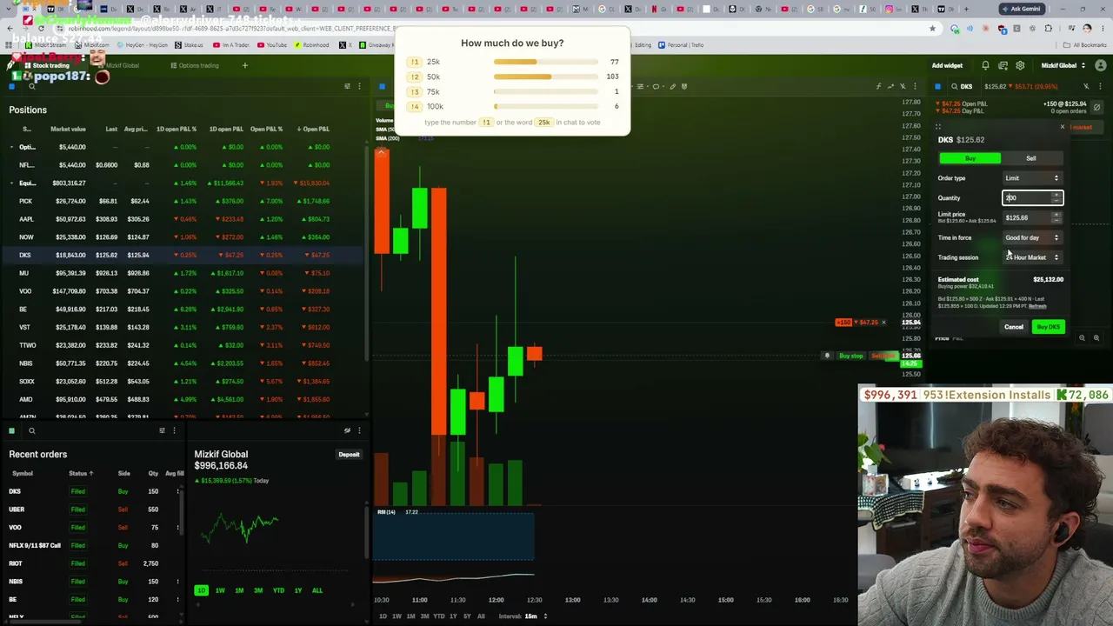Search symbols in the Positions widget
Image resolution: width=1113 pixels, height=626 pixels.
[32, 86]
